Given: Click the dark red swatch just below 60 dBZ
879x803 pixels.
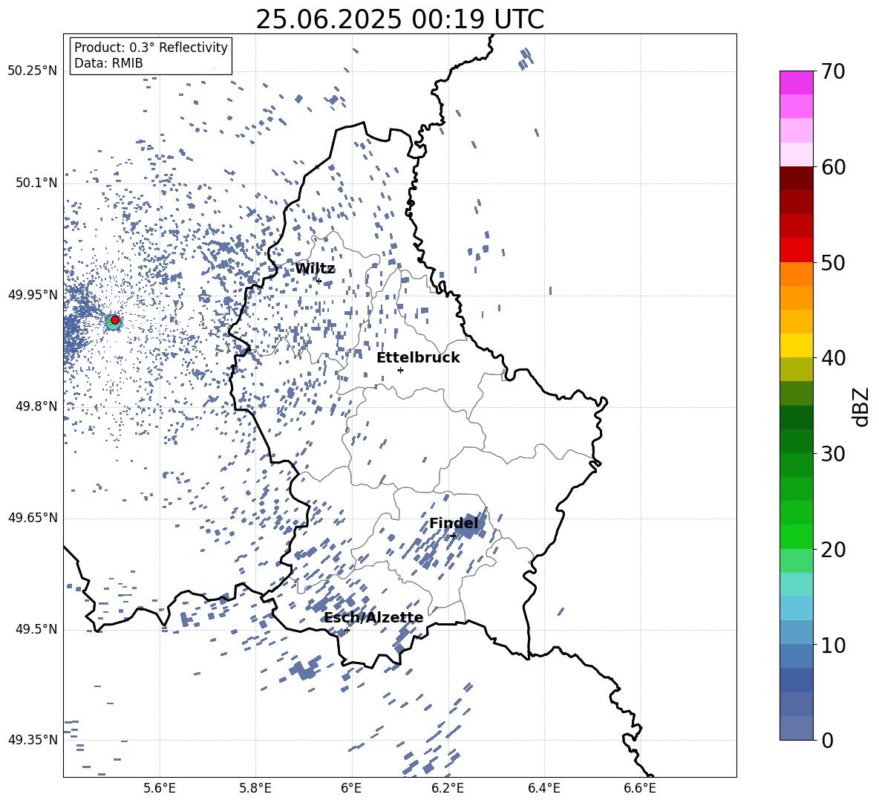Looking at the screenshot, I should tap(797, 178).
